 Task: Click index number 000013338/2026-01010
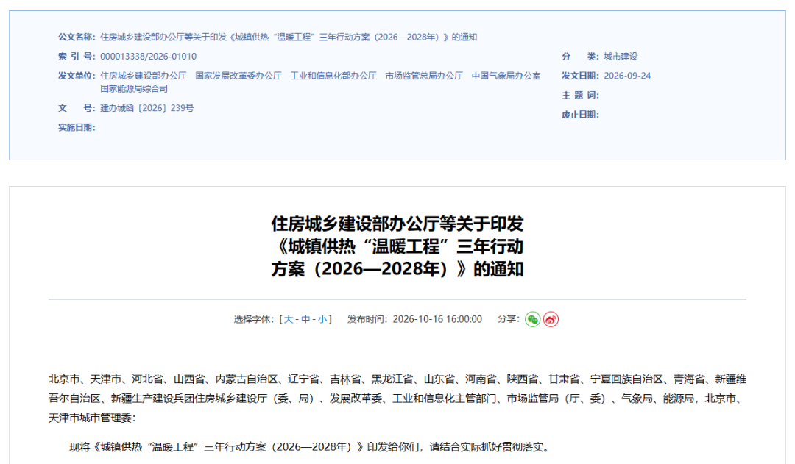tap(148, 57)
